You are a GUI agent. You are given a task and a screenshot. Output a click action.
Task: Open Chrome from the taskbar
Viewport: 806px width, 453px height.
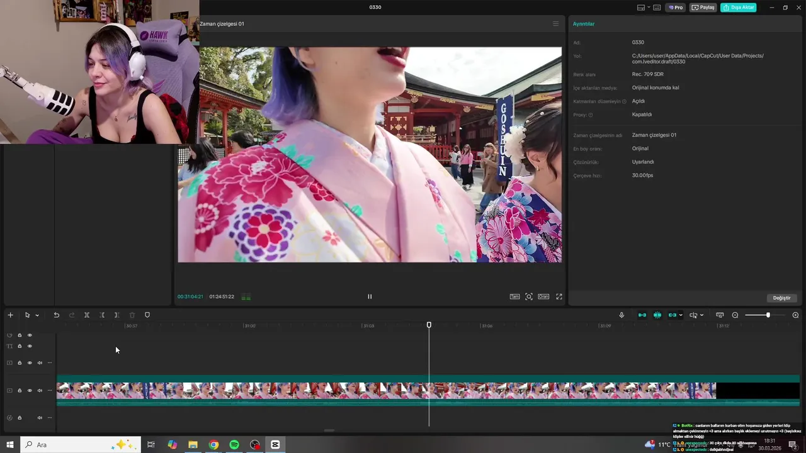(x=213, y=445)
